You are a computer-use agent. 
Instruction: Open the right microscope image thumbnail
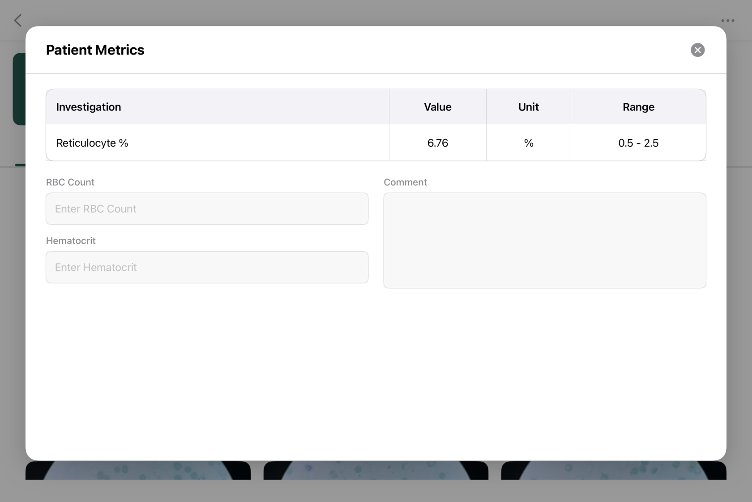coord(614,470)
